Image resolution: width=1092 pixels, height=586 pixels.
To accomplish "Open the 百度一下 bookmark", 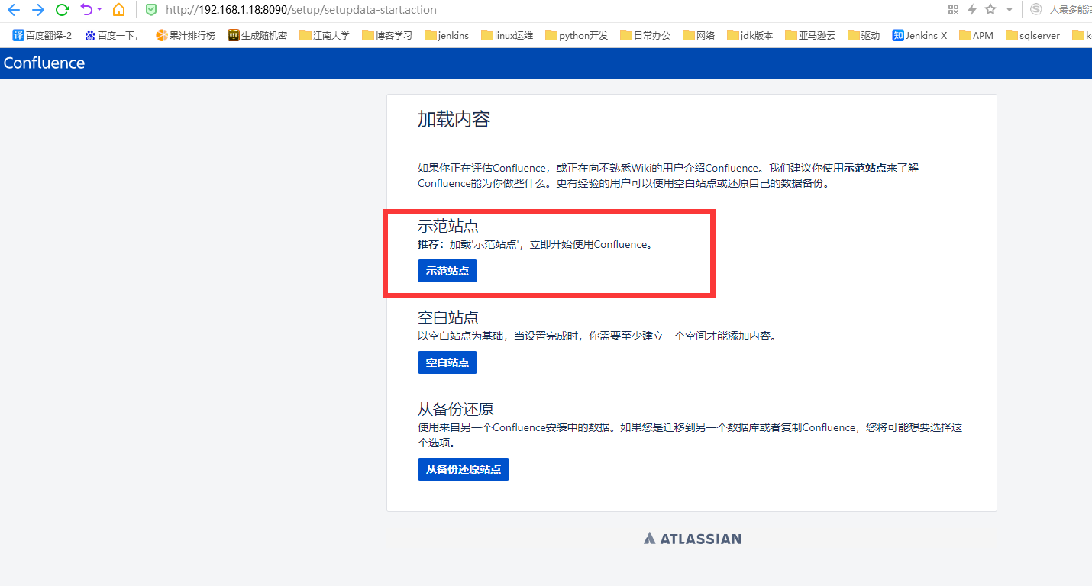I will coord(111,35).
